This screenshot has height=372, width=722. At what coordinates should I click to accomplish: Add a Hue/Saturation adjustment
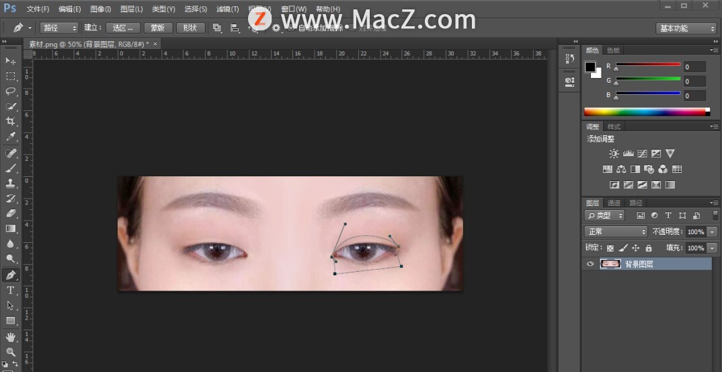[607, 169]
